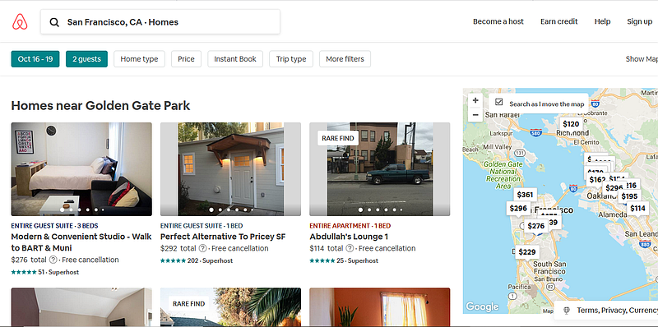Click the $195 map price marker
The image size is (658, 327).
[629, 196]
